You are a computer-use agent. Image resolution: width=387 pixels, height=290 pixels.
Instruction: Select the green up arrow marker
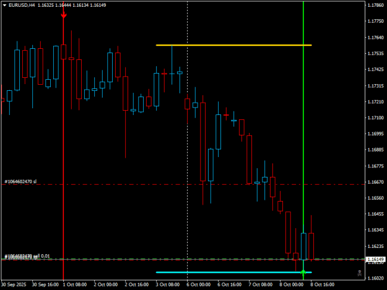click(x=303, y=272)
